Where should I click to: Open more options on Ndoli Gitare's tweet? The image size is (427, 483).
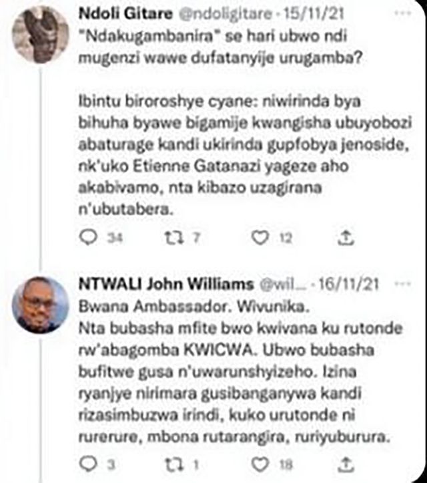[403, 13]
